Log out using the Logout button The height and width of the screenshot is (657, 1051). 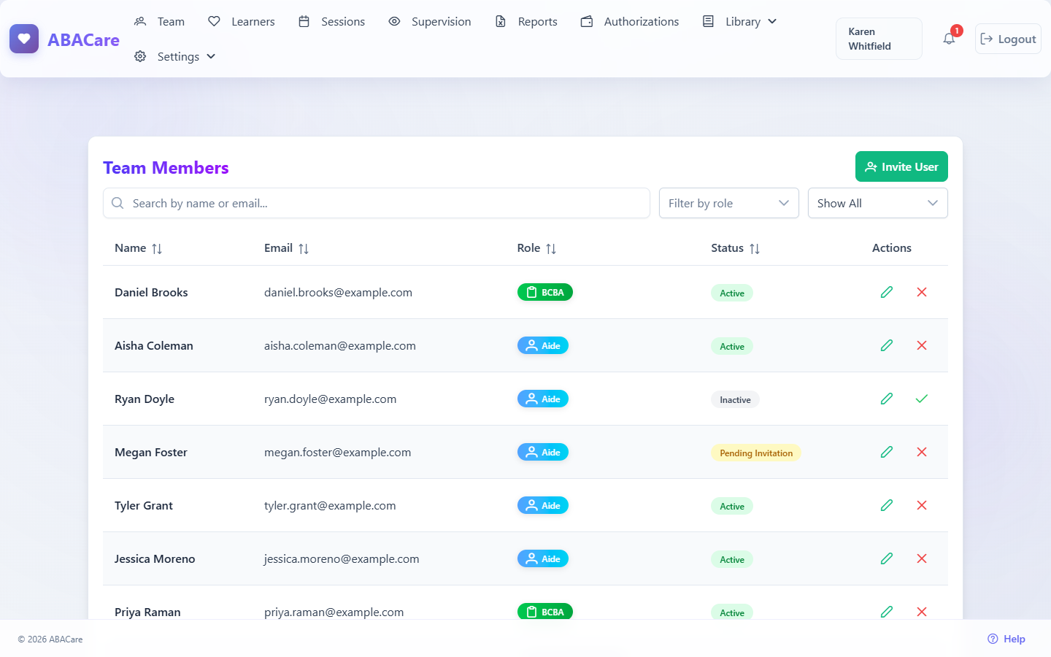pos(1008,39)
